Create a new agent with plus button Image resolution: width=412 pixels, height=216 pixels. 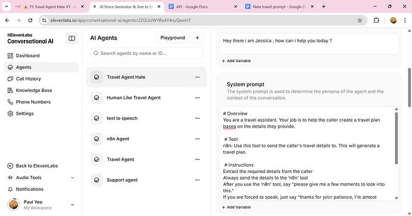click(197, 38)
